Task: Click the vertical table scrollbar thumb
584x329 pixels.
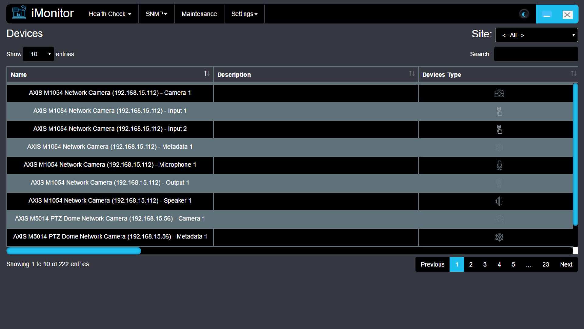Action: (x=575, y=154)
